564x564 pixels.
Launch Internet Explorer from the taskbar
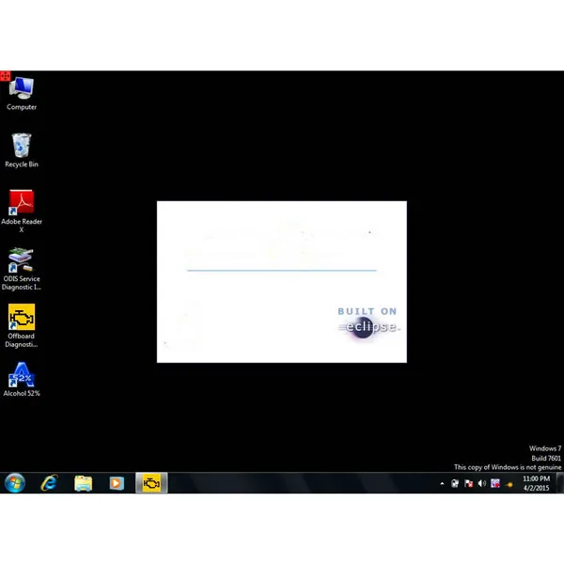tap(49, 483)
